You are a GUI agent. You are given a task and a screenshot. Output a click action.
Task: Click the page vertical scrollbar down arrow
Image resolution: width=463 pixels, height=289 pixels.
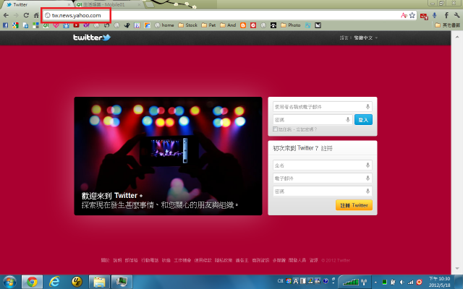tap(456, 268)
